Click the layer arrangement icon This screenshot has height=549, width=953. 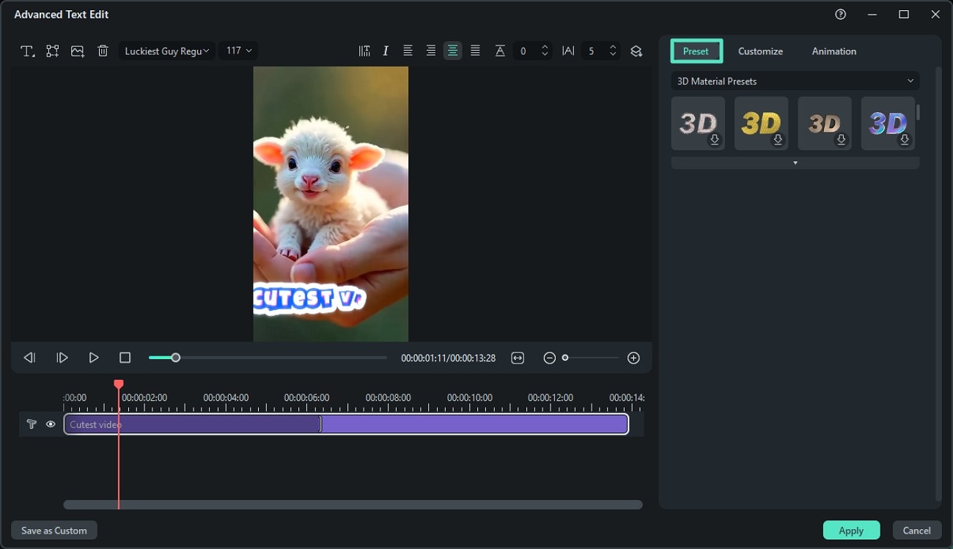click(636, 51)
